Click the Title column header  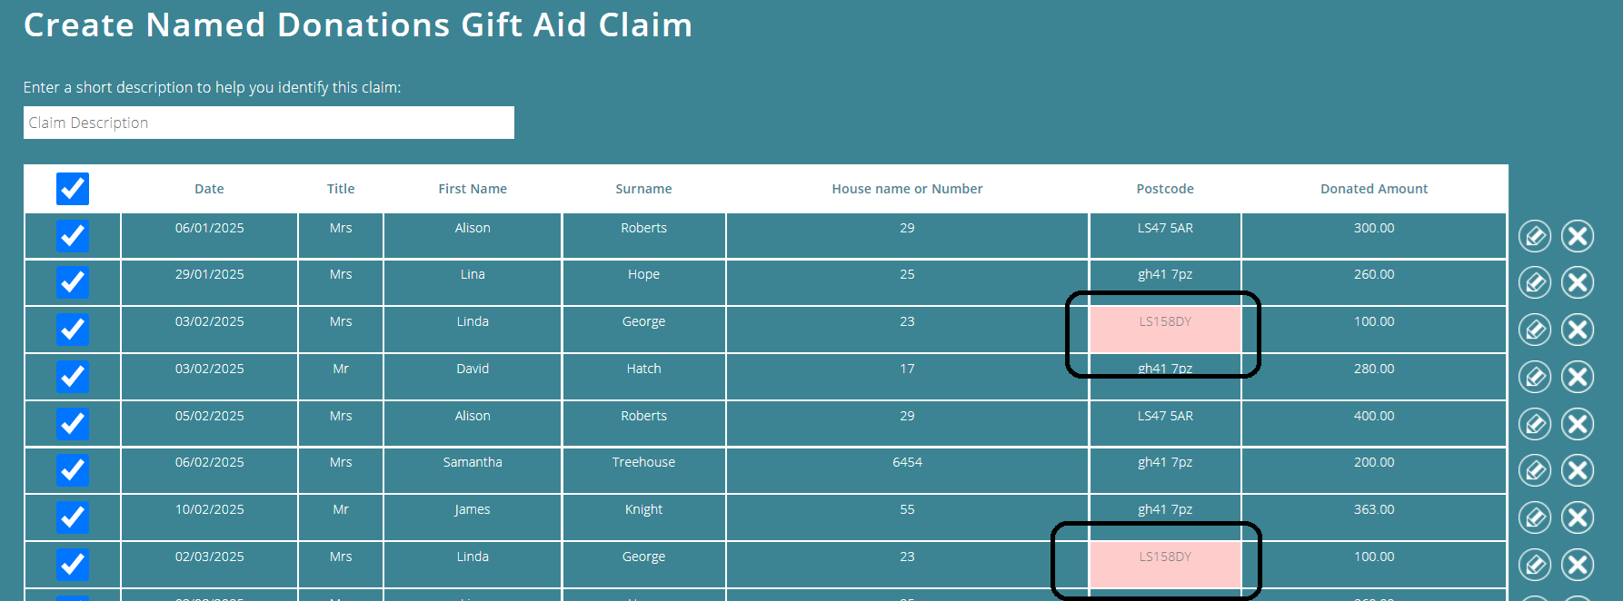(x=341, y=189)
